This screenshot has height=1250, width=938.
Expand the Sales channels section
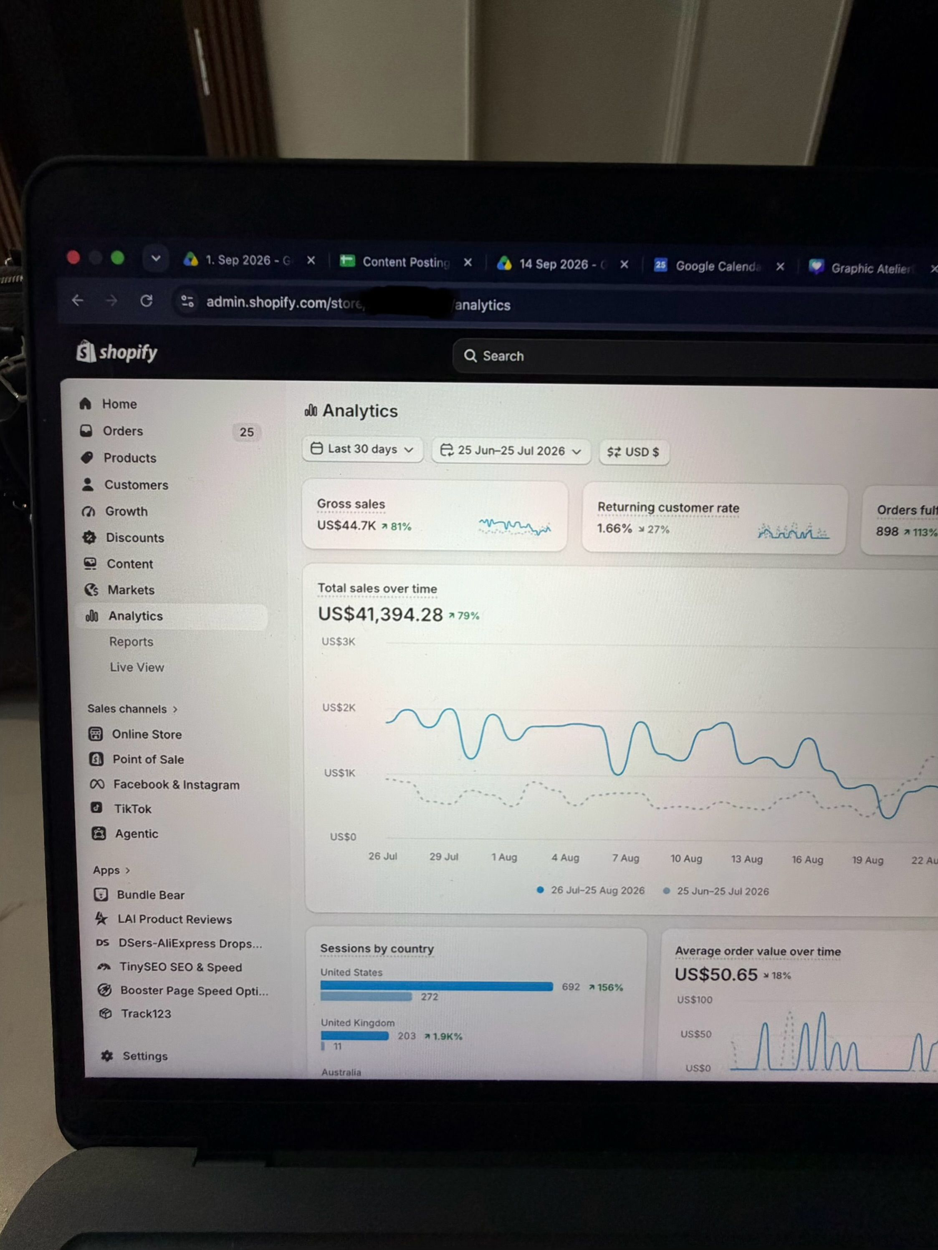click(x=132, y=708)
